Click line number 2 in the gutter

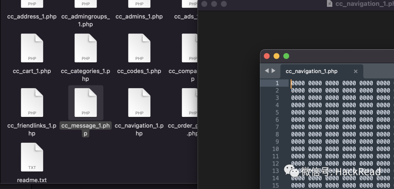click(x=277, y=90)
